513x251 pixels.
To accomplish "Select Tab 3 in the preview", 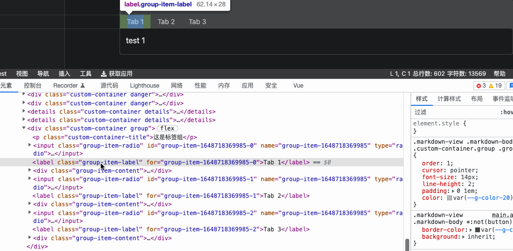I will pos(197,22).
